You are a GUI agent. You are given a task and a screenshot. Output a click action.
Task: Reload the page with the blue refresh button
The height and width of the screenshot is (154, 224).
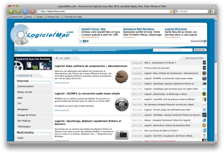[x=25, y=11]
